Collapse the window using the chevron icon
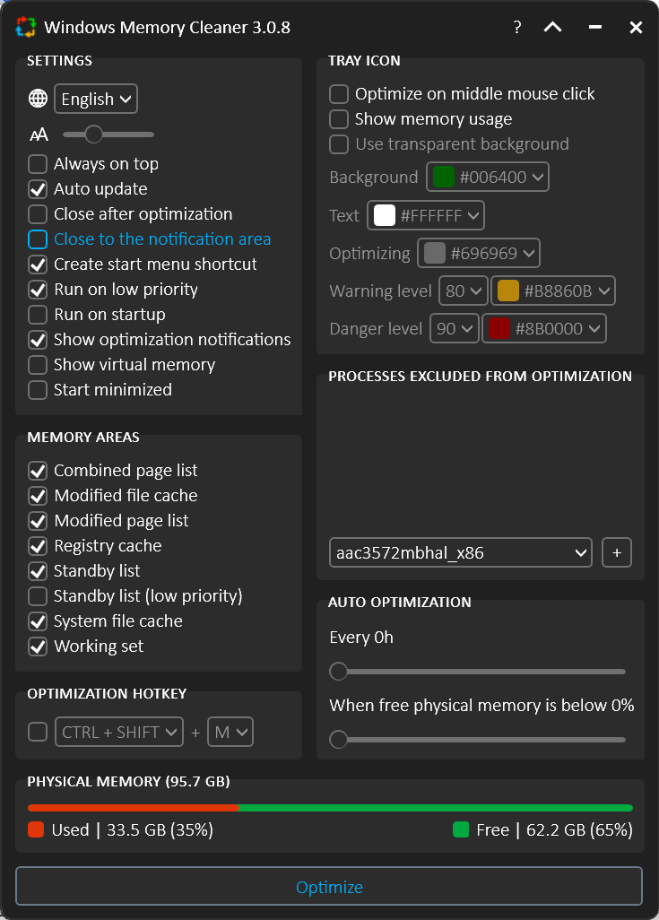 [x=552, y=27]
